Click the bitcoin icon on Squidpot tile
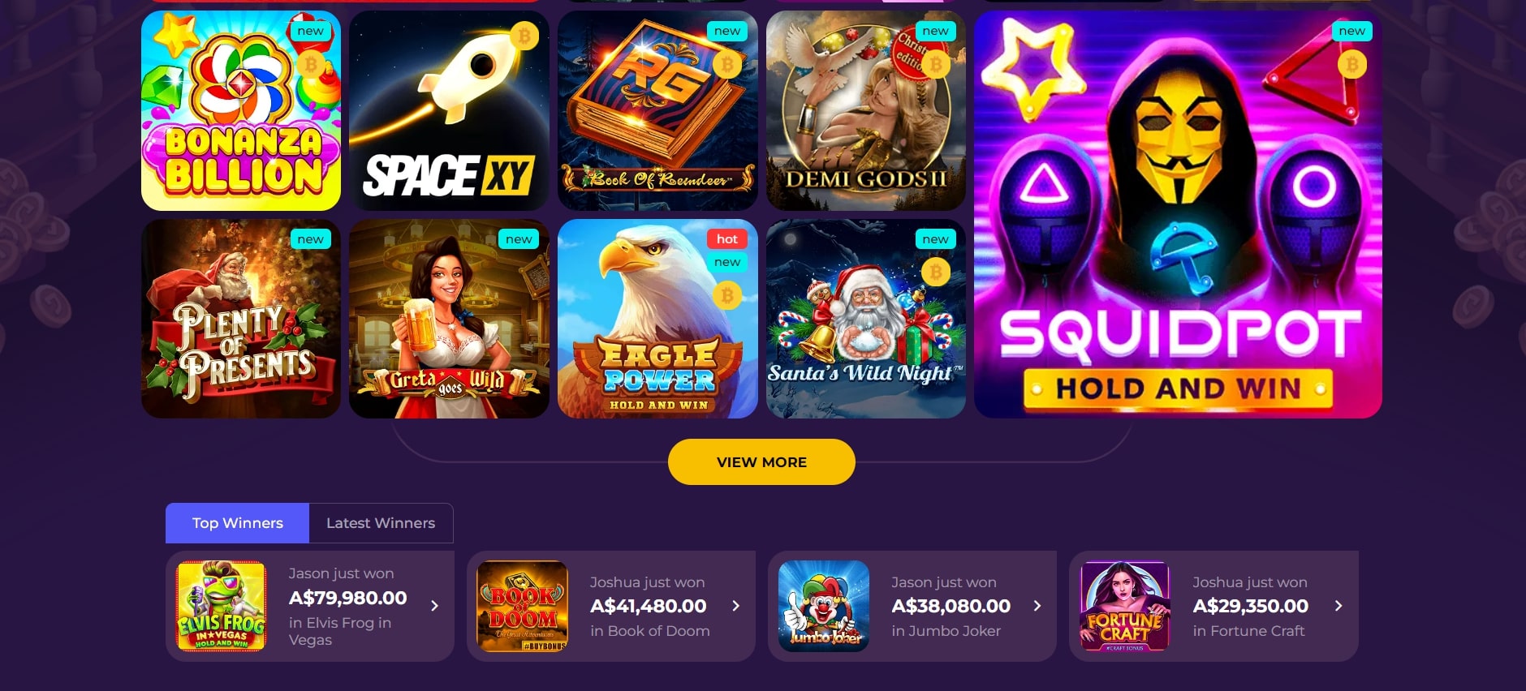Viewport: 1526px width, 691px height. (1352, 64)
